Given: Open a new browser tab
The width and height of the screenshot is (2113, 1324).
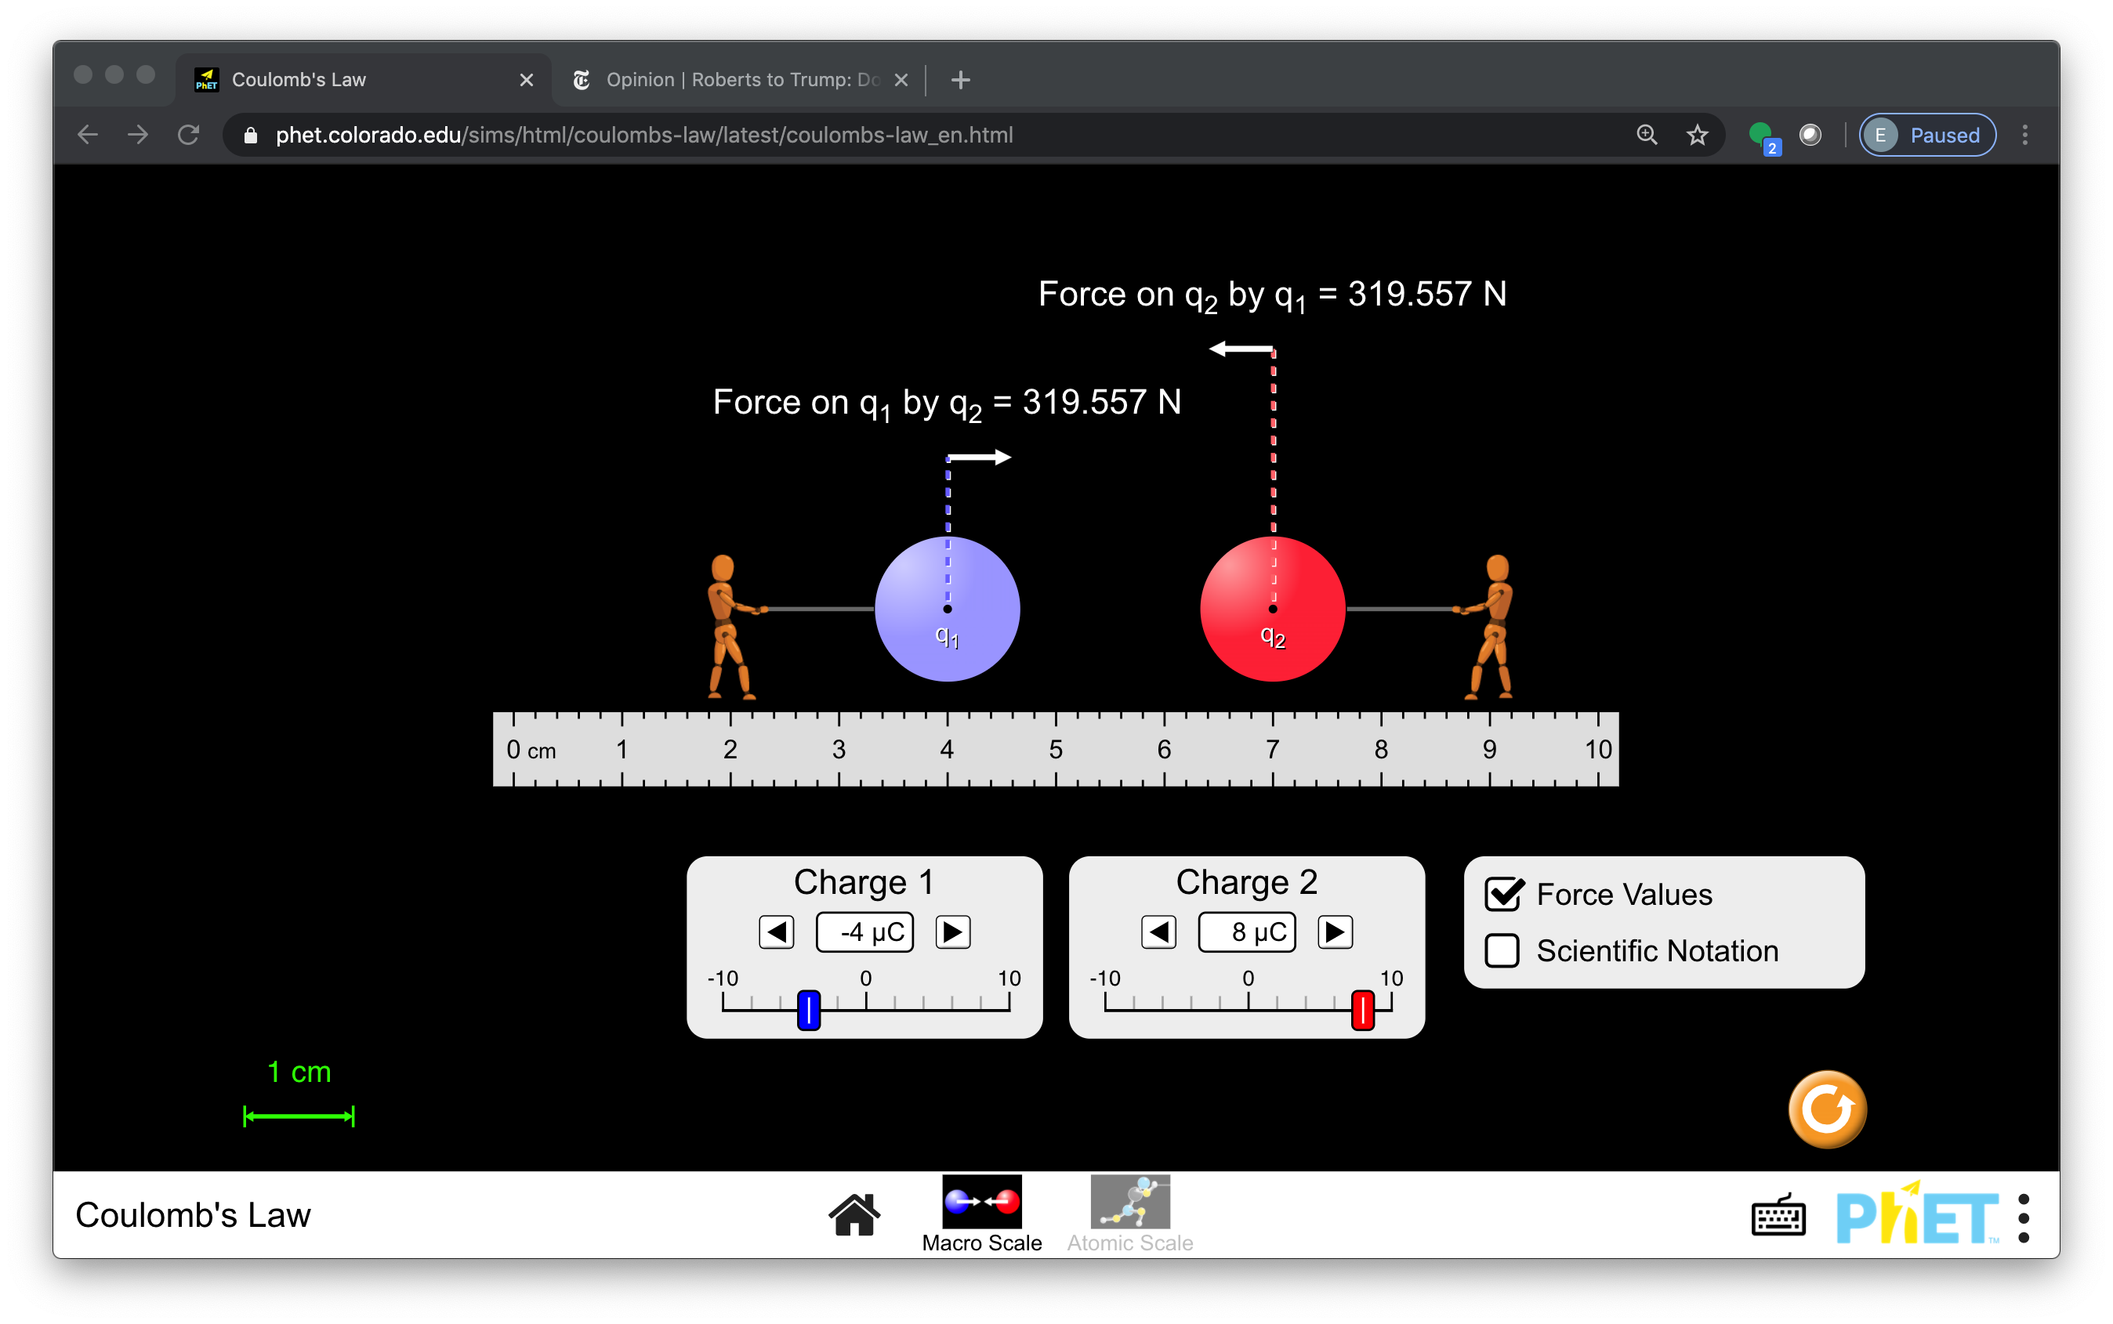Looking at the screenshot, I should 960,80.
